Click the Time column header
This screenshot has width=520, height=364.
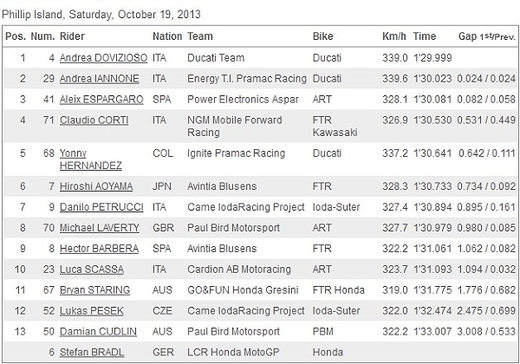click(425, 37)
